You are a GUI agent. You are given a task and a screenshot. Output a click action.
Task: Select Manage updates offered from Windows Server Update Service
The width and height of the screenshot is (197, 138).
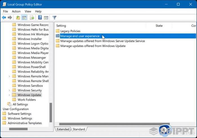tap(126, 41)
